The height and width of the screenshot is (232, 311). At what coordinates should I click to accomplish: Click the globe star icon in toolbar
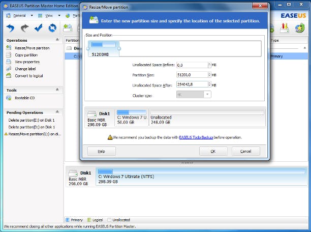click(300, 28)
